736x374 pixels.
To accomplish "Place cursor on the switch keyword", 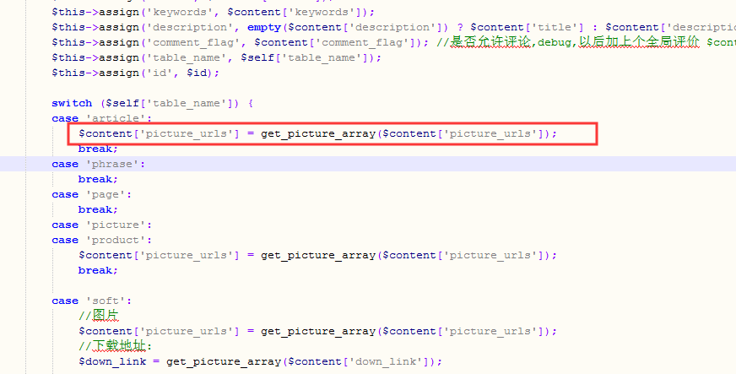I will [71, 103].
